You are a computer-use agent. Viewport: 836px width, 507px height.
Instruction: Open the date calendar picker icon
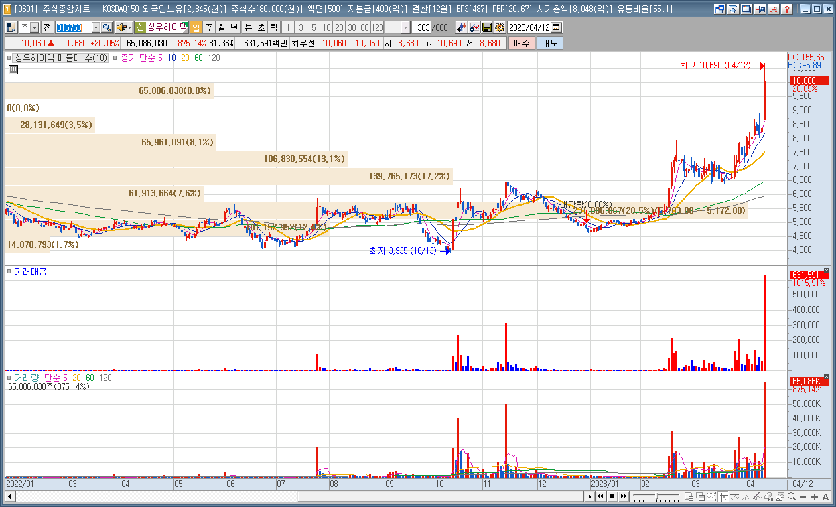click(x=556, y=27)
